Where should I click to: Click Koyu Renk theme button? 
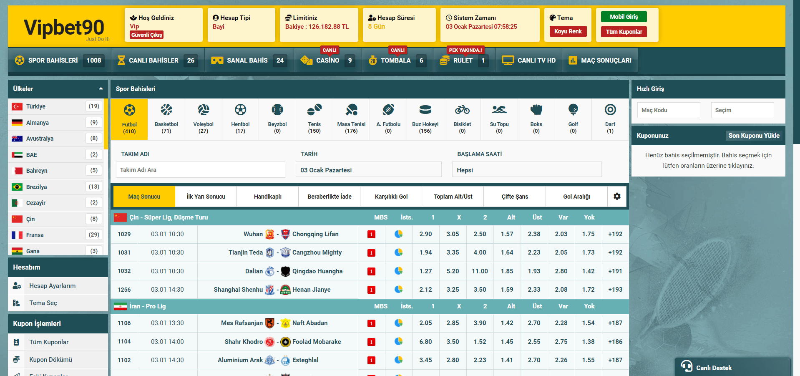568,31
